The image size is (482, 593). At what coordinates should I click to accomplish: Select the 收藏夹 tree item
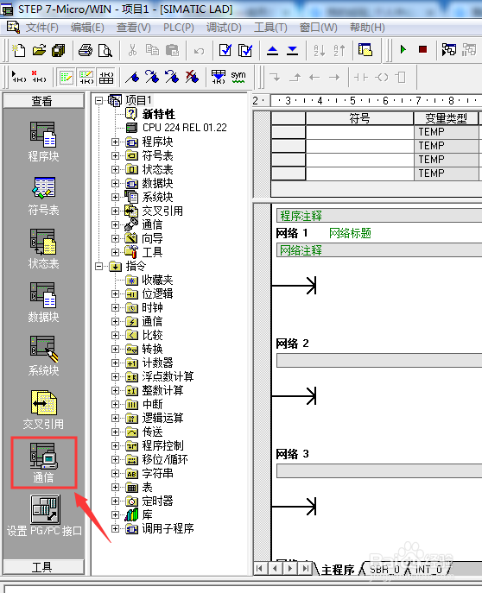click(x=157, y=280)
